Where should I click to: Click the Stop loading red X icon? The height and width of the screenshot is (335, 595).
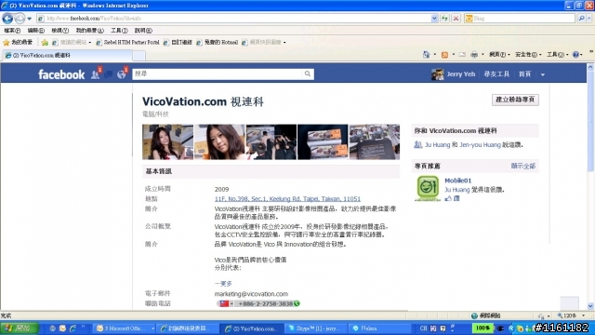coord(456,19)
